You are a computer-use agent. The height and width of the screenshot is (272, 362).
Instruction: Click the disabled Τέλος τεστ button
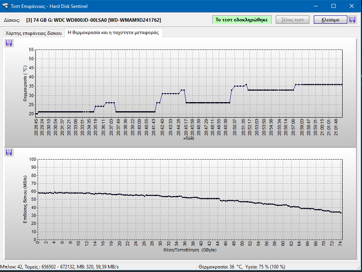tap(292, 20)
